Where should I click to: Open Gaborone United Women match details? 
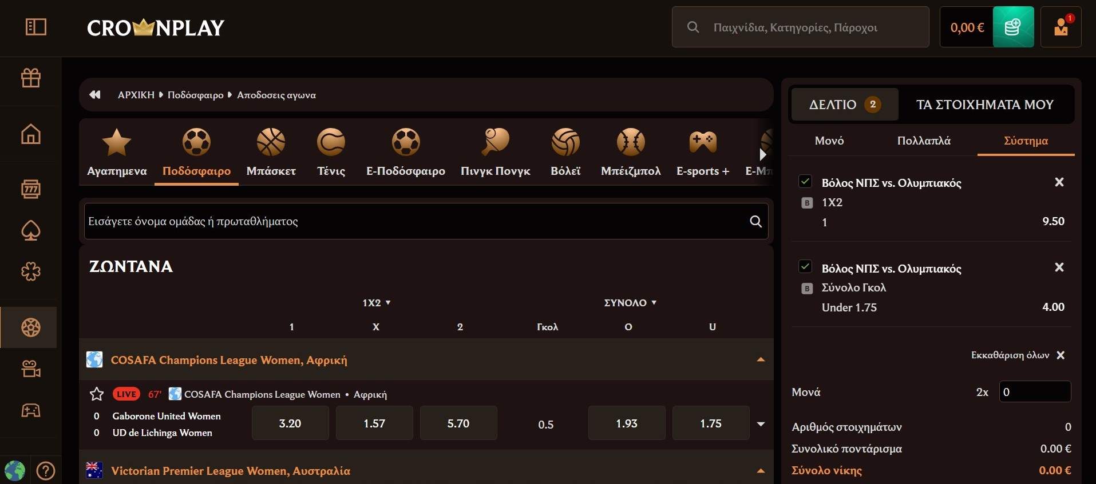point(167,424)
